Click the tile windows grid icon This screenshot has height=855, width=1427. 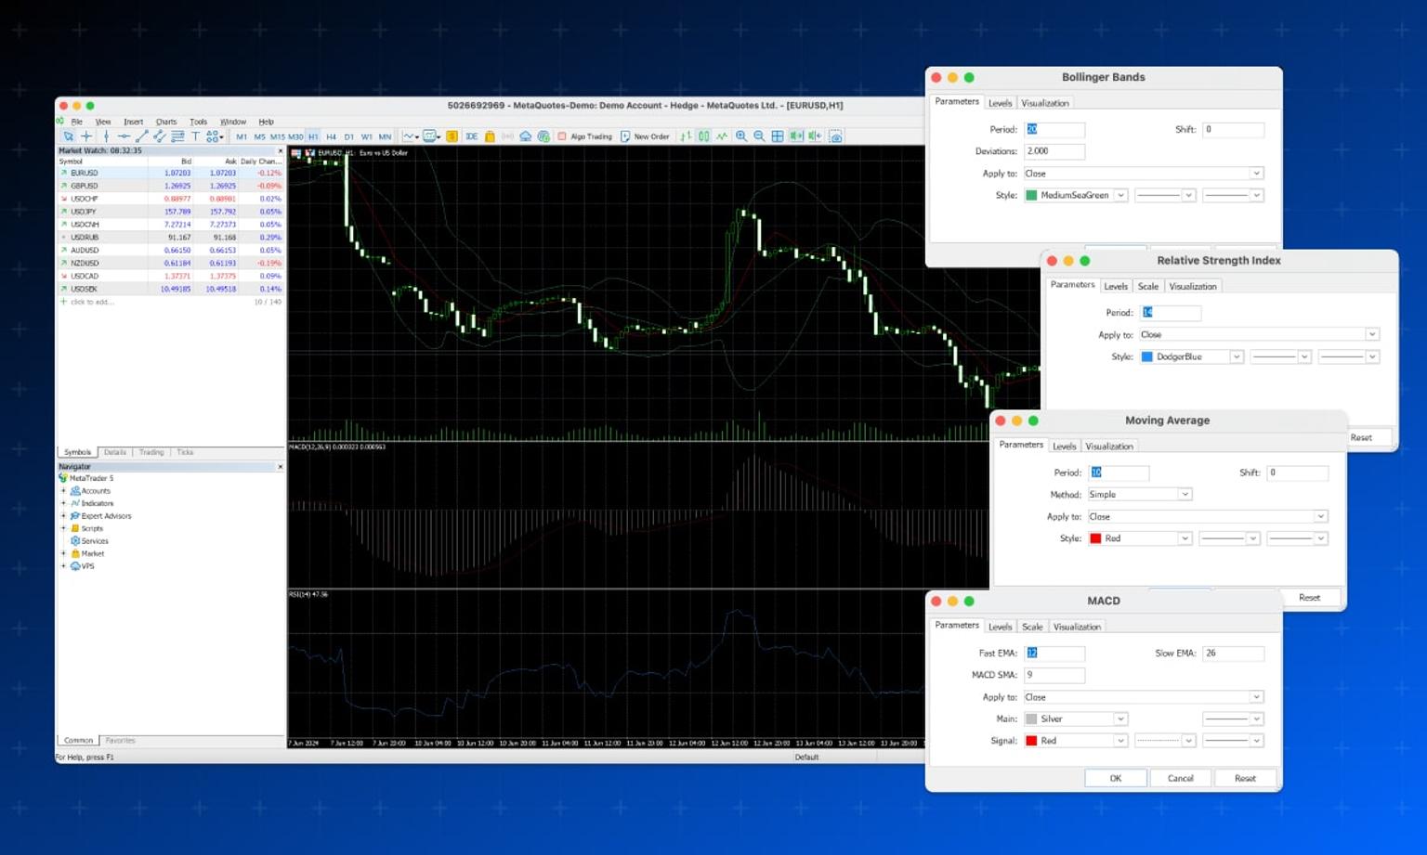point(778,136)
